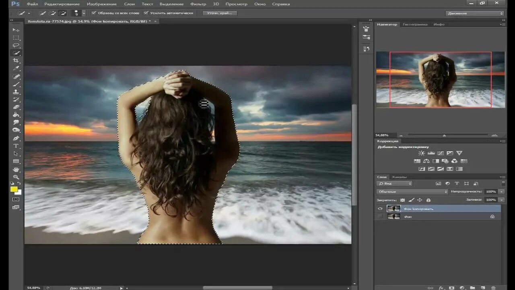Switch to the 'Гистограмма' tab
Screen dimensions: 515x290
pyautogui.click(x=415, y=25)
